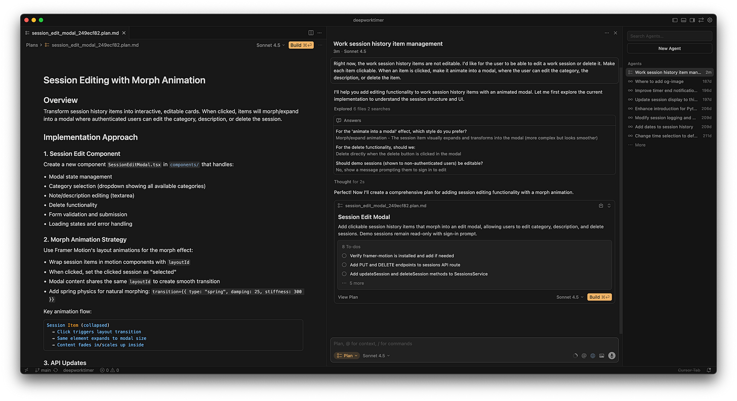This screenshot has width=737, height=401.
Task: Open the Sonnet 4.5 dropdown on the plan card
Action: coord(570,297)
